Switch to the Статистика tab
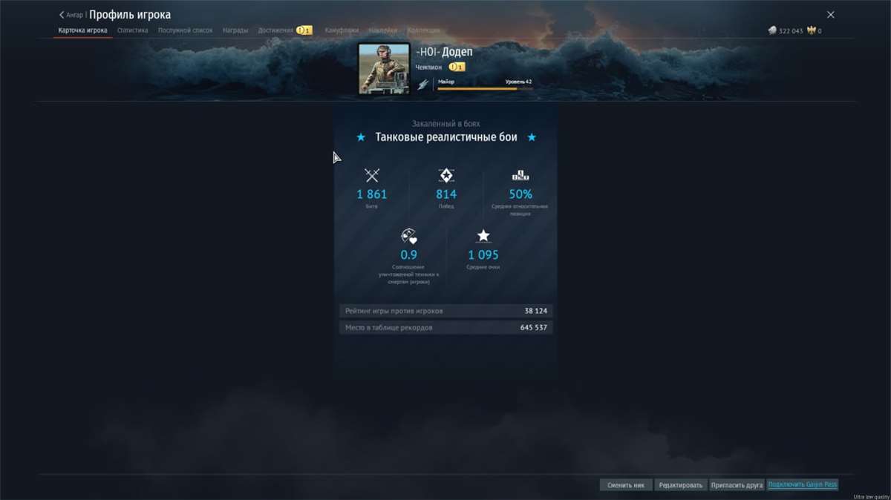 (x=132, y=30)
